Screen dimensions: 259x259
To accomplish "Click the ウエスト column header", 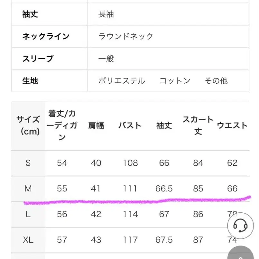I will coord(232,125).
